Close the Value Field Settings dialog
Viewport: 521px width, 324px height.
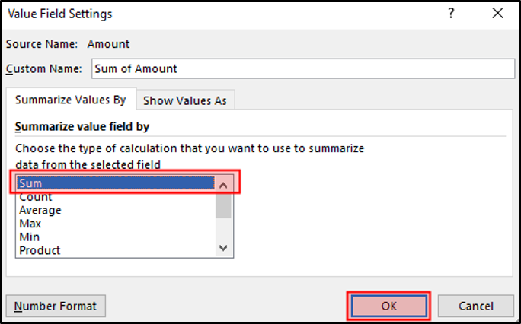pos(497,13)
